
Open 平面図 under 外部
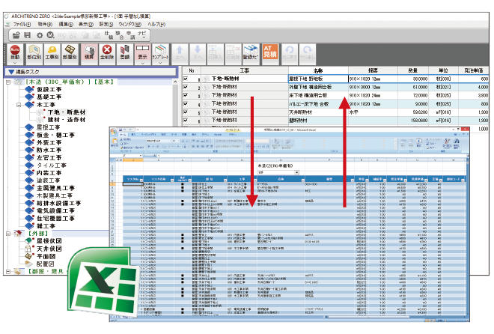(46, 256)
